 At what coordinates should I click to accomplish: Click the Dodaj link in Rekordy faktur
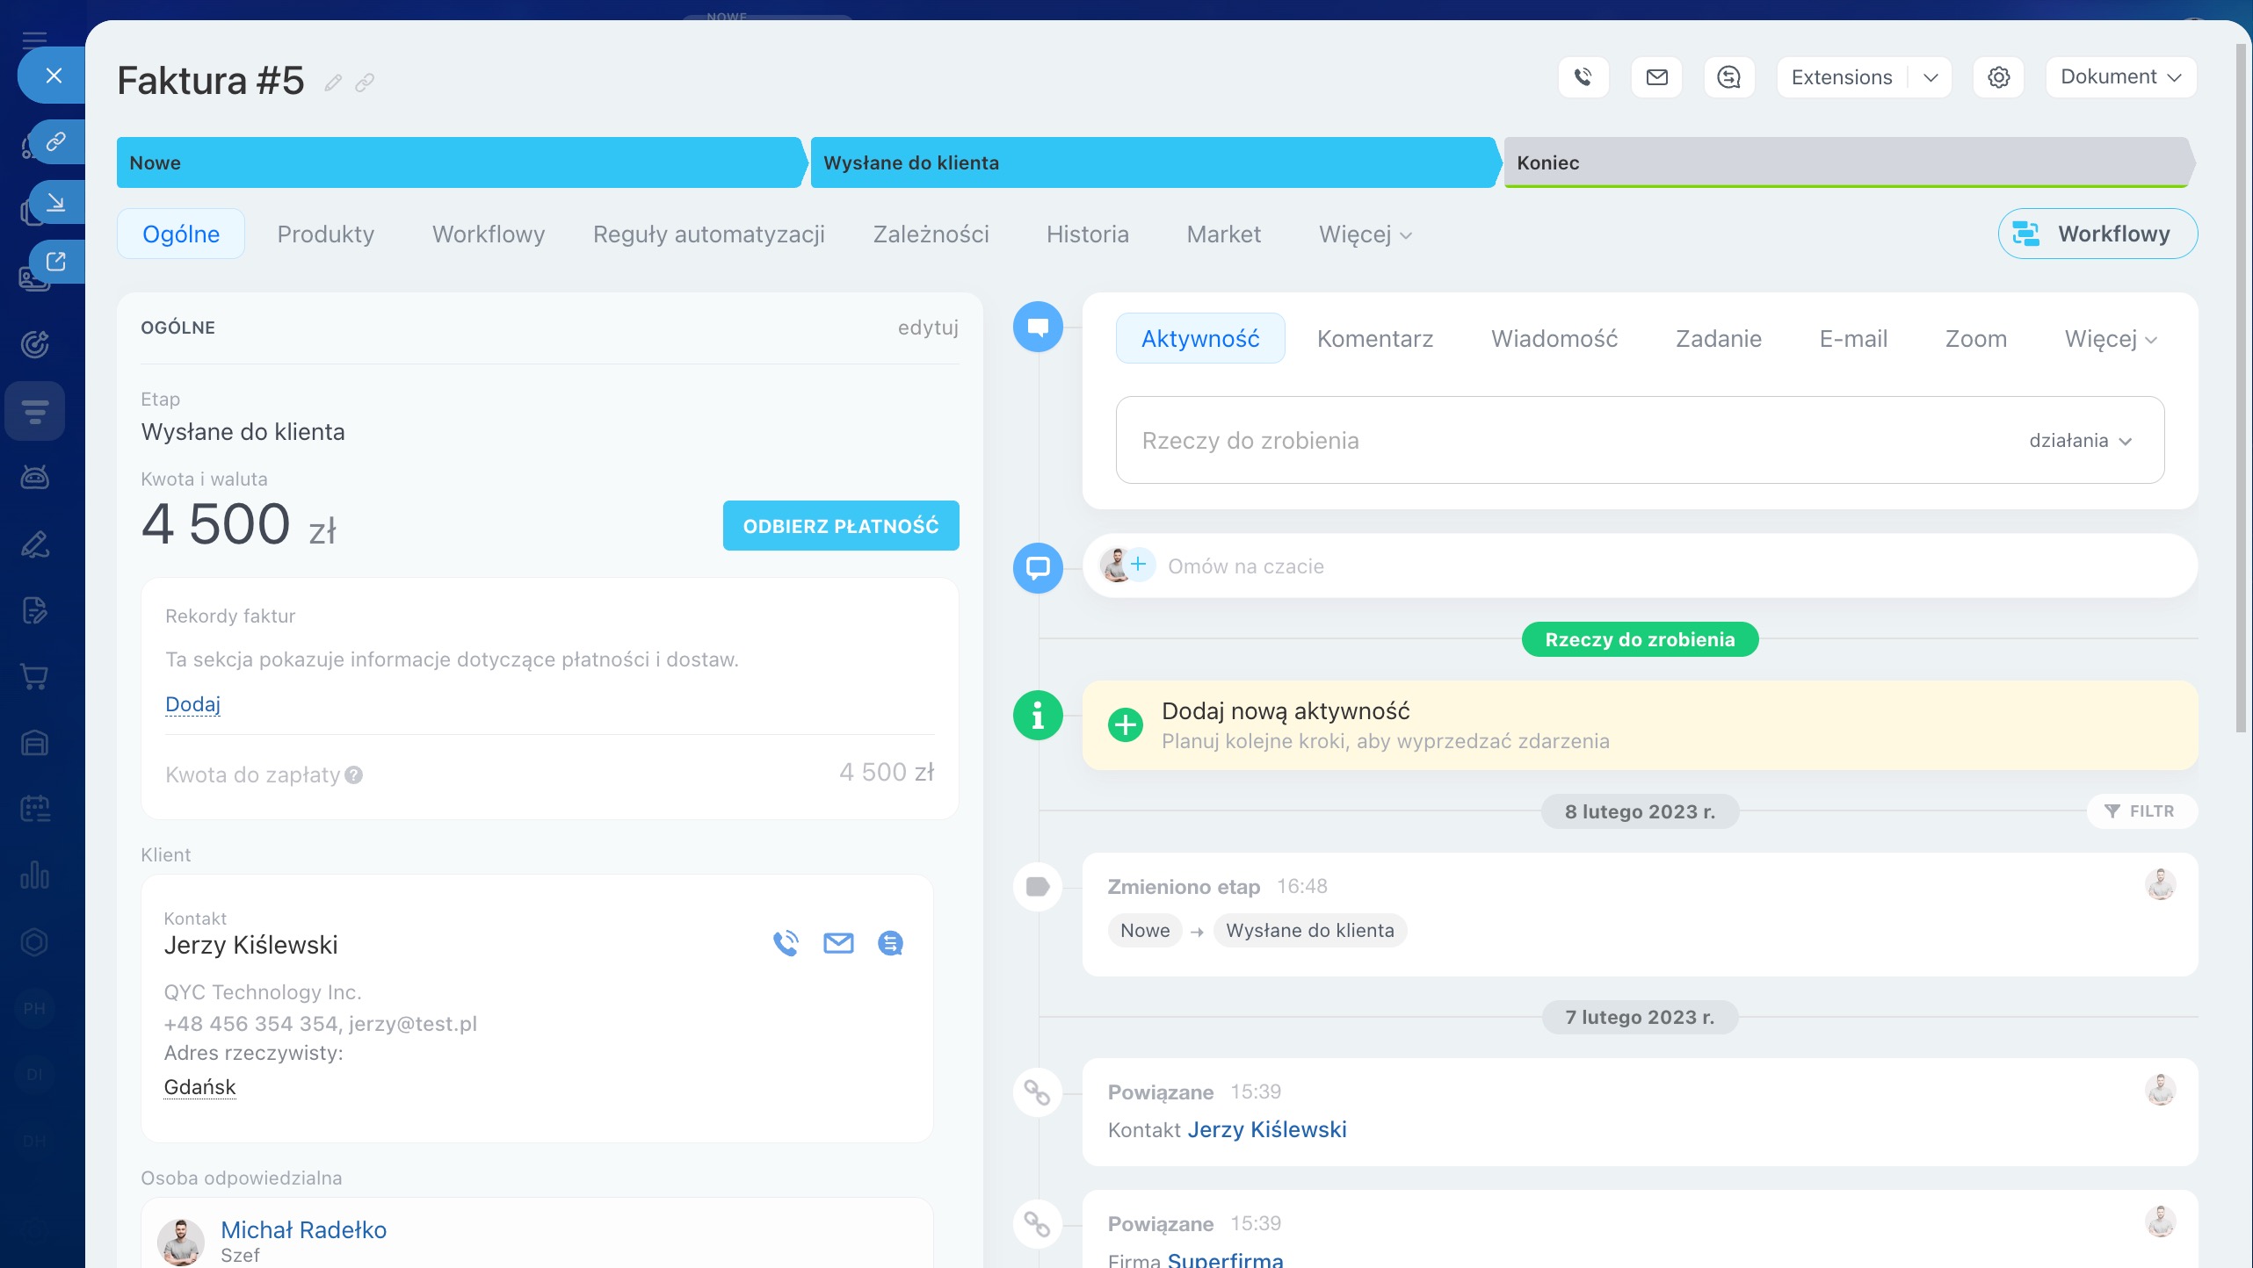(x=192, y=704)
